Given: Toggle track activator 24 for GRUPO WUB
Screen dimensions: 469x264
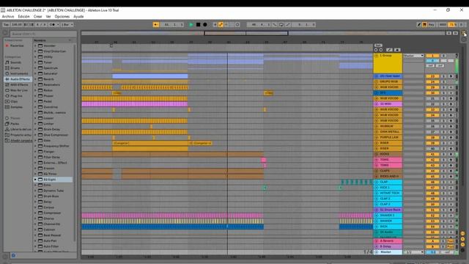Looking at the screenshot, I should coord(432,81).
